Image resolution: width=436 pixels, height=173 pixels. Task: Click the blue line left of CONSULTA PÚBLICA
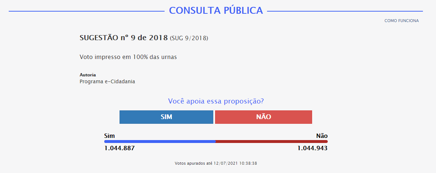[87, 11]
